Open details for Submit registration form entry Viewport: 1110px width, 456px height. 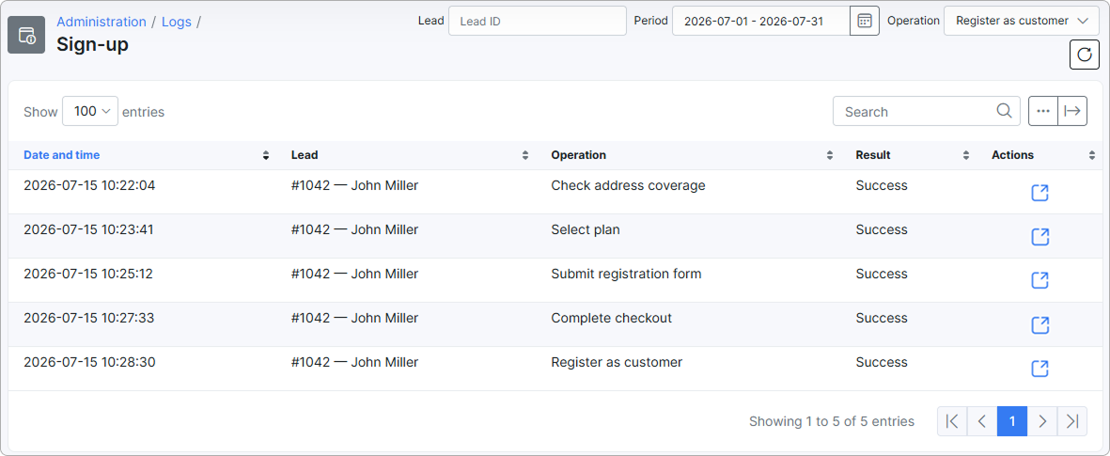click(x=1040, y=280)
